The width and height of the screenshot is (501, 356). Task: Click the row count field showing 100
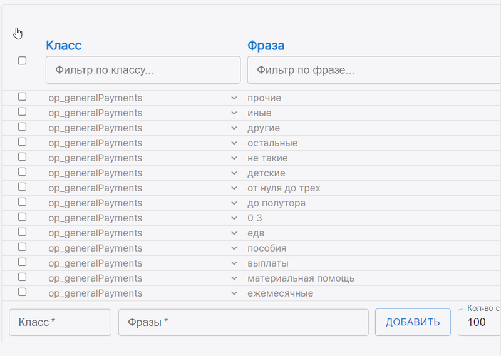click(479, 323)
